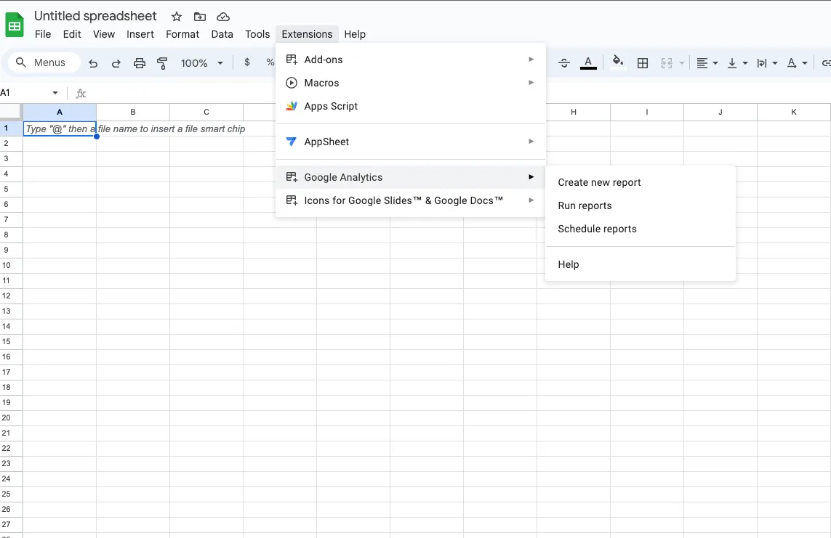Open the Data menu
Viewport: 831px width, 538px height.
point(222,34)
